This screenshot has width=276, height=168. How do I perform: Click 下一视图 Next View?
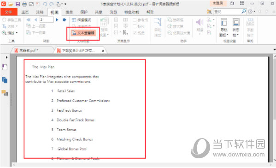click(x=36, y=32)
